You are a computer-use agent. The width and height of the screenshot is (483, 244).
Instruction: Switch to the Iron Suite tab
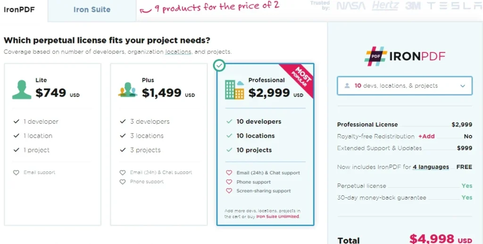pos(92,9)
